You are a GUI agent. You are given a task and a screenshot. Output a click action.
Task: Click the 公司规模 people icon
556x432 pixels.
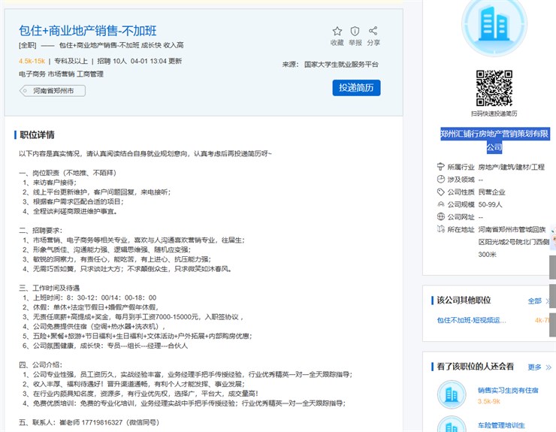(x=440, y=204)
